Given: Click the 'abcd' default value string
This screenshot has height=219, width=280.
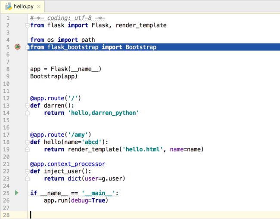Looking at the screenshot, I should click(91, 142).
